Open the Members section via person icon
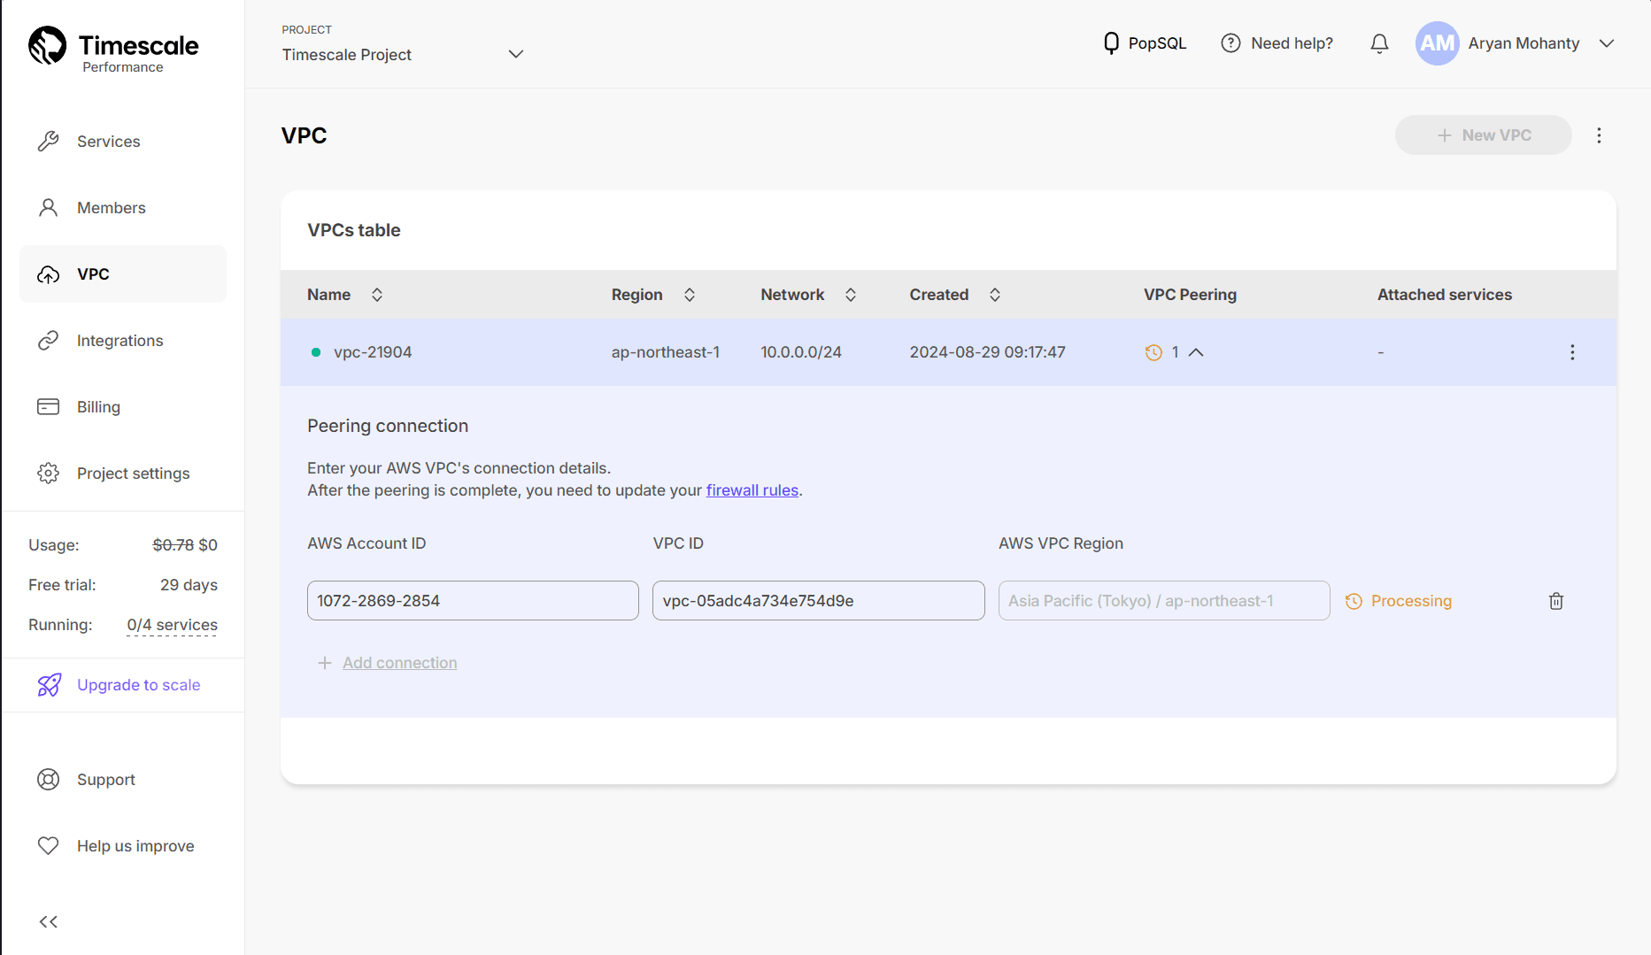1651x955 pixels. (49, 207)
